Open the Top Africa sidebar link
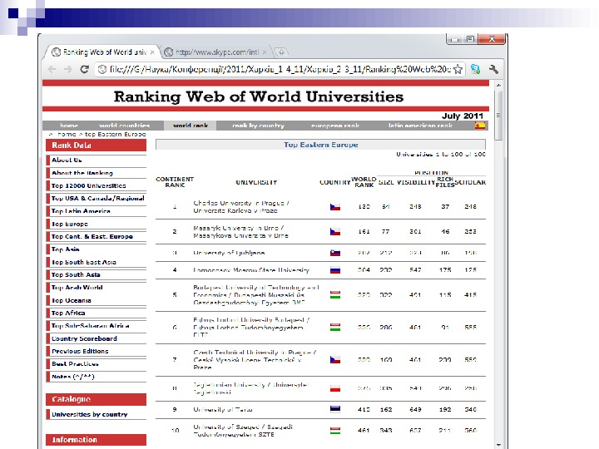Viewport: 599px width, 449px height. (x=68, y=313)
